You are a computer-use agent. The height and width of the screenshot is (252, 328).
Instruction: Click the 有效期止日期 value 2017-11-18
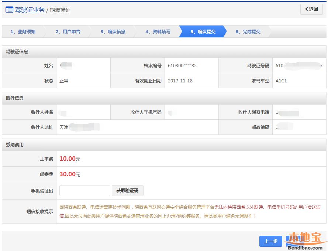pyautogui.click(x=180, y=81)
